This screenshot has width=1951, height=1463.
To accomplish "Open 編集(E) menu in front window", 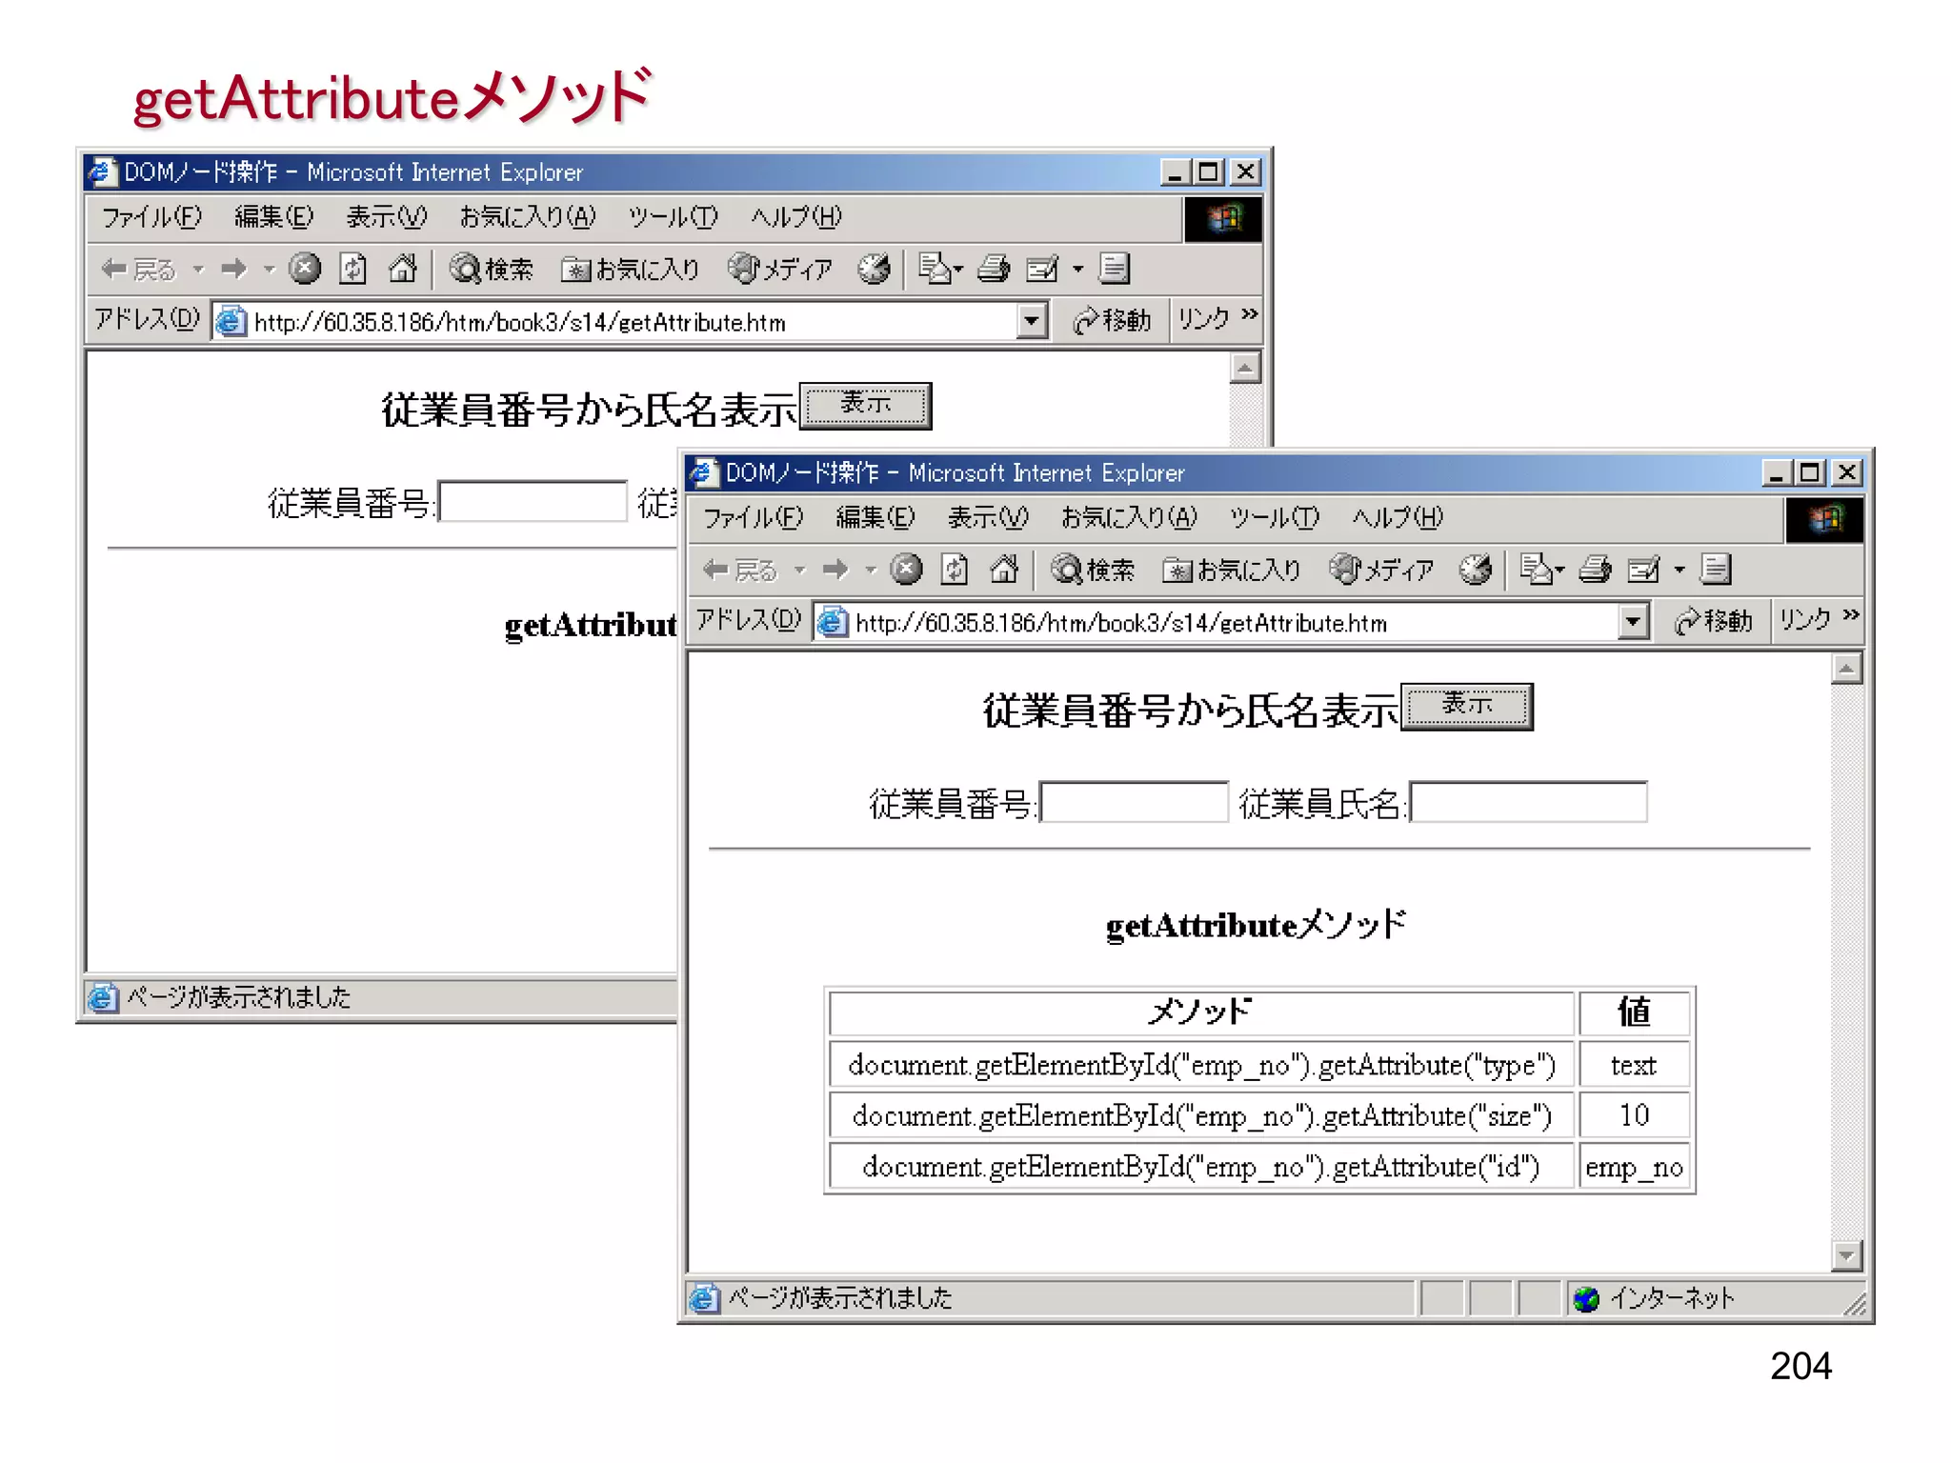I will click(x=875, y=517).
